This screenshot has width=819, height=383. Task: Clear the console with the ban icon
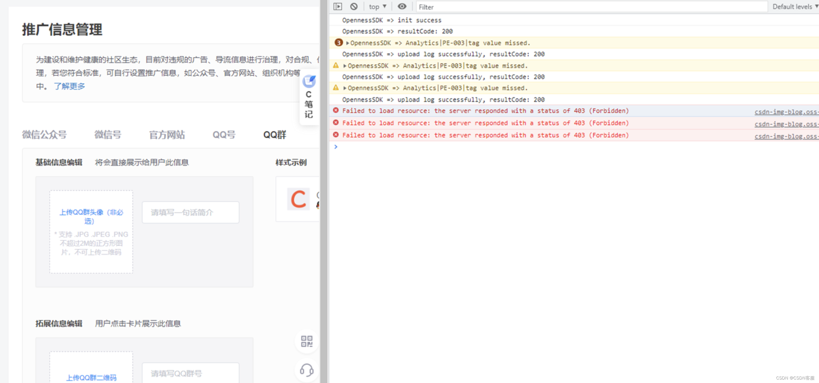[x=354, y=7]
